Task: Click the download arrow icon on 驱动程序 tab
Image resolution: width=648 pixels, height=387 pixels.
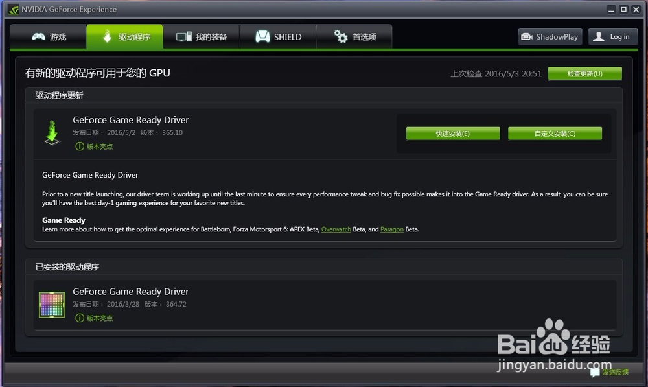Action: click(107, 36)
